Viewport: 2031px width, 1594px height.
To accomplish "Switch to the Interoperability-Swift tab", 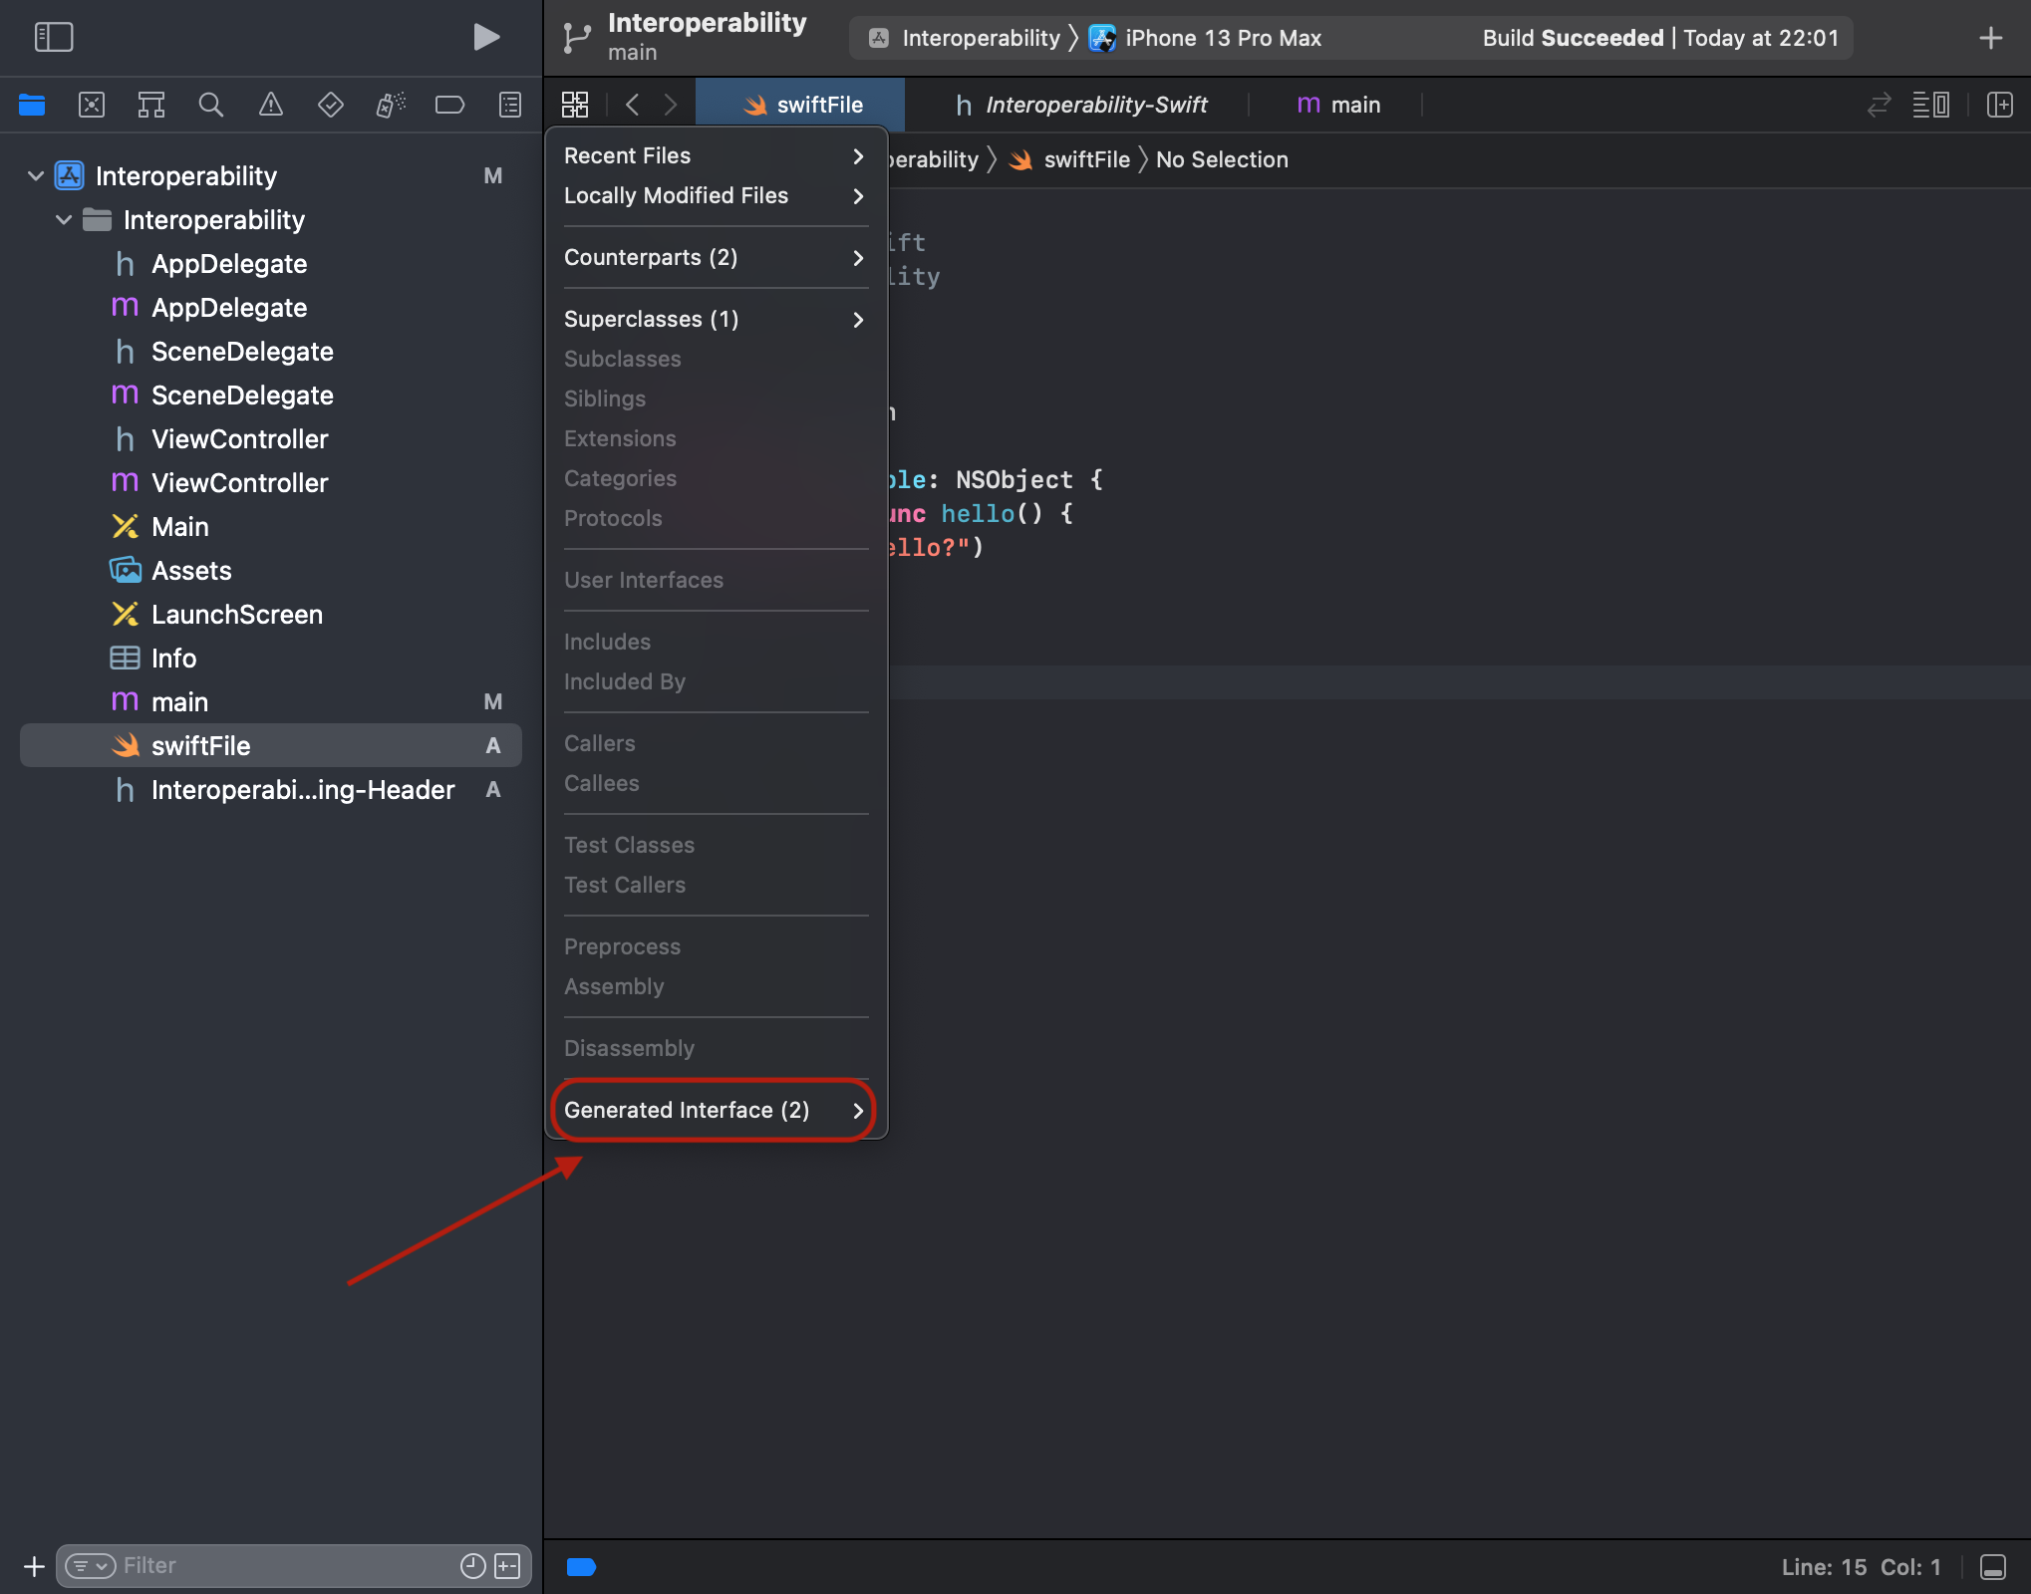I will tap(1080, 105).
